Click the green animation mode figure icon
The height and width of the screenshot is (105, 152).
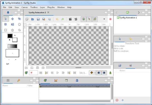point(110,73)
